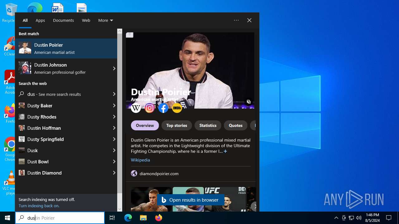The height and width of the screenshot is (224, 399).
Task: Switch to the Documents tab
Action: pos(63,20)
